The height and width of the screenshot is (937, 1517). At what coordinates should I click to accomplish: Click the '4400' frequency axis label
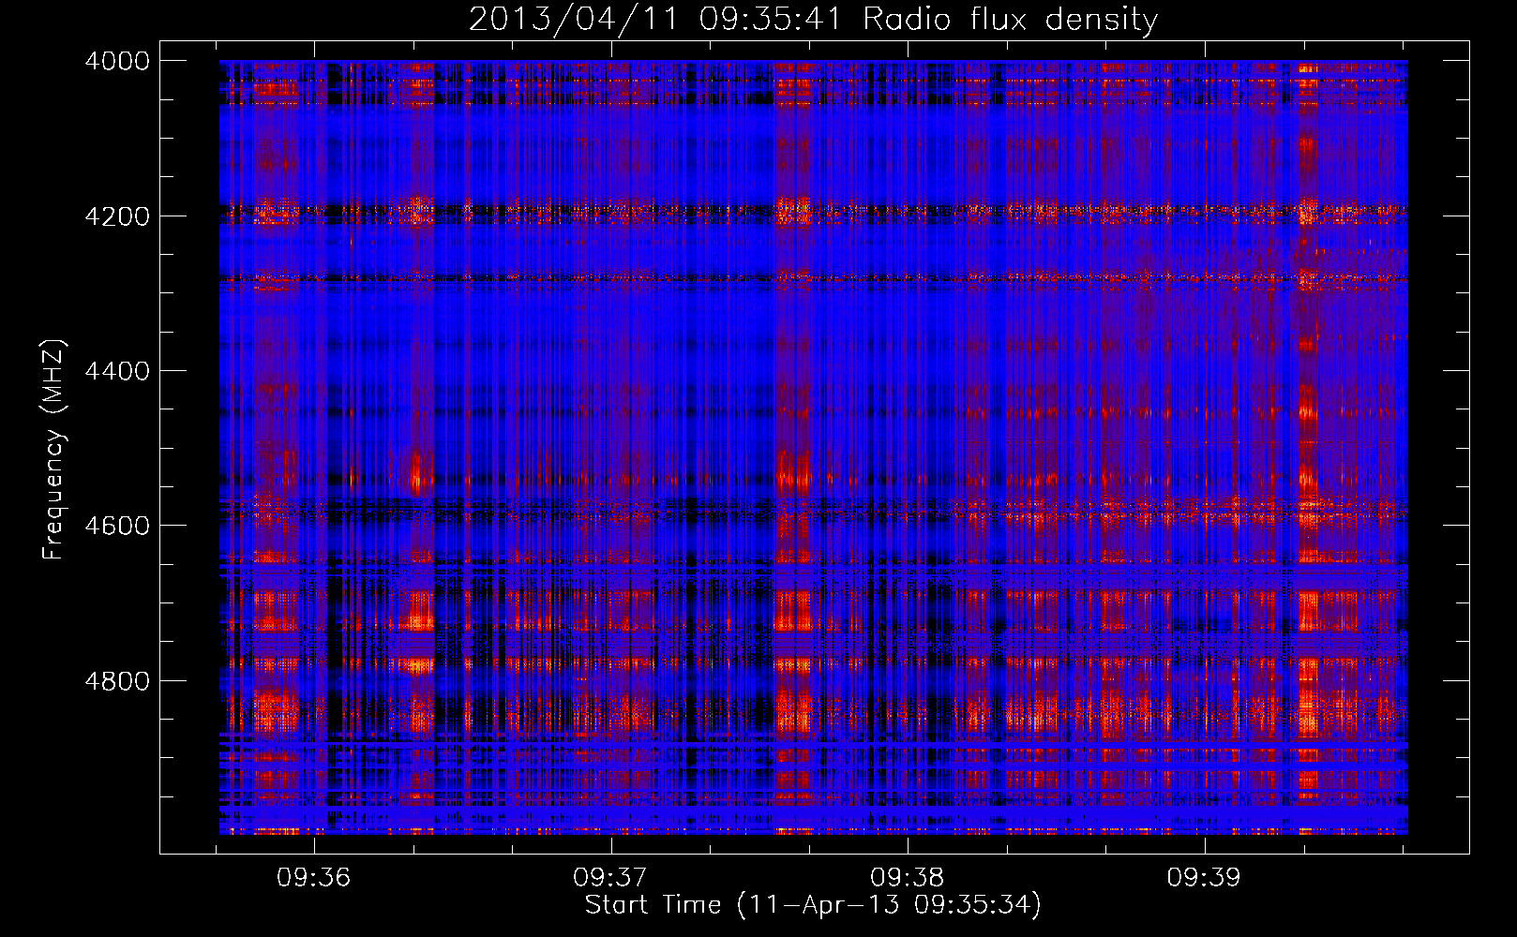(117, 371)
